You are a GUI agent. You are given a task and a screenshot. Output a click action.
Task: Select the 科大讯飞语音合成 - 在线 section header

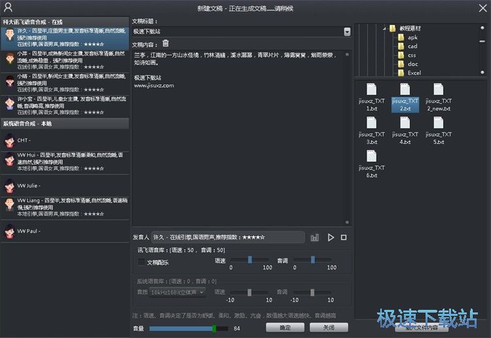pyautogui.click(x=65, y=22)
